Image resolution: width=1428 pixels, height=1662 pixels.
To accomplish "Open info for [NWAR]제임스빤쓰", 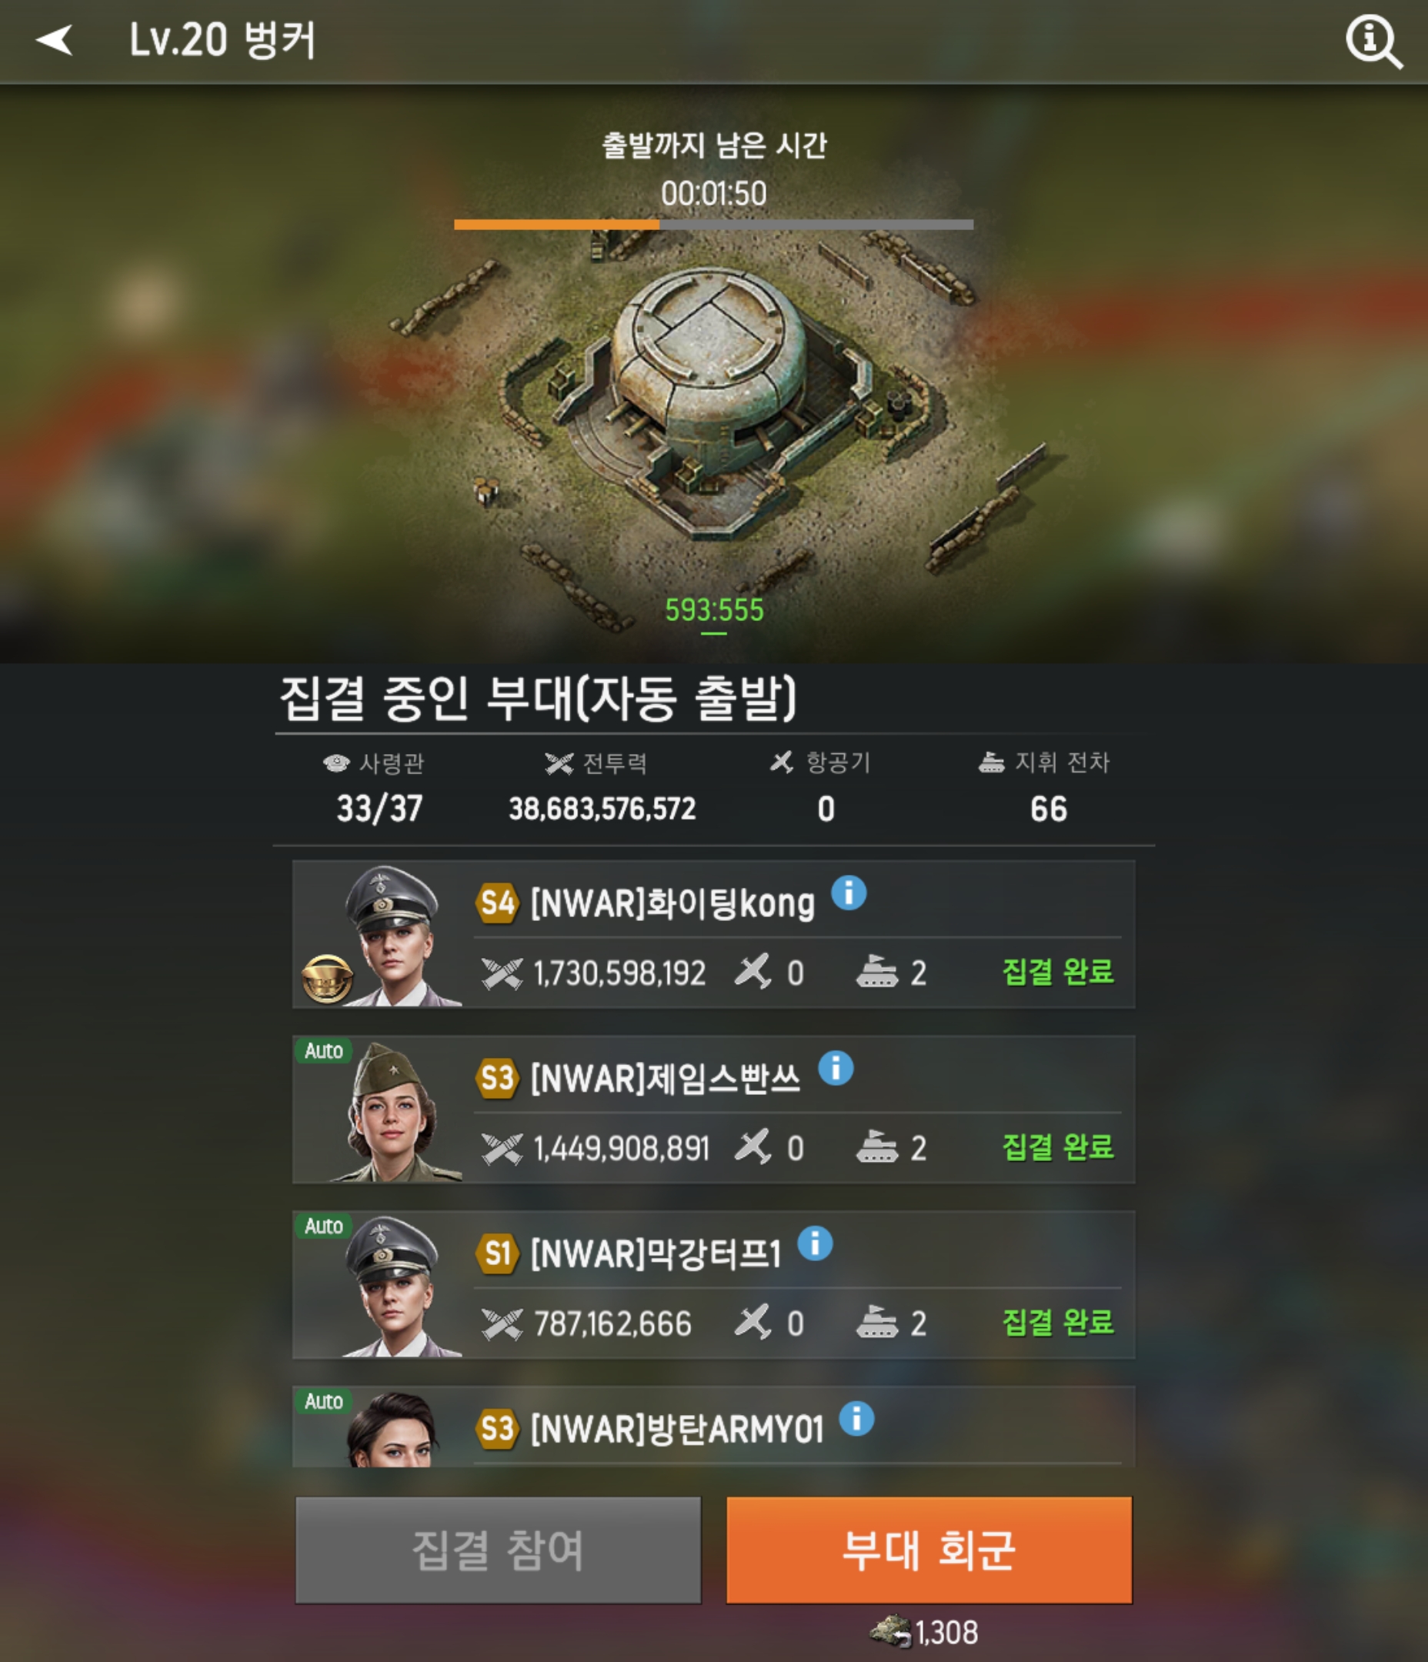I will tap(835, 1069).
